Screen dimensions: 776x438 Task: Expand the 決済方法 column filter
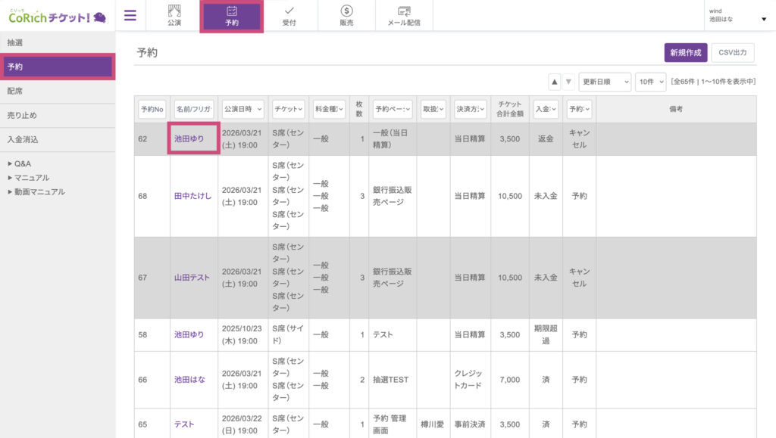coord(470,110)
